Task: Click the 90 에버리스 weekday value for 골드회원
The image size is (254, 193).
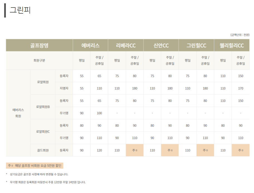Action: tap(82, 150)
